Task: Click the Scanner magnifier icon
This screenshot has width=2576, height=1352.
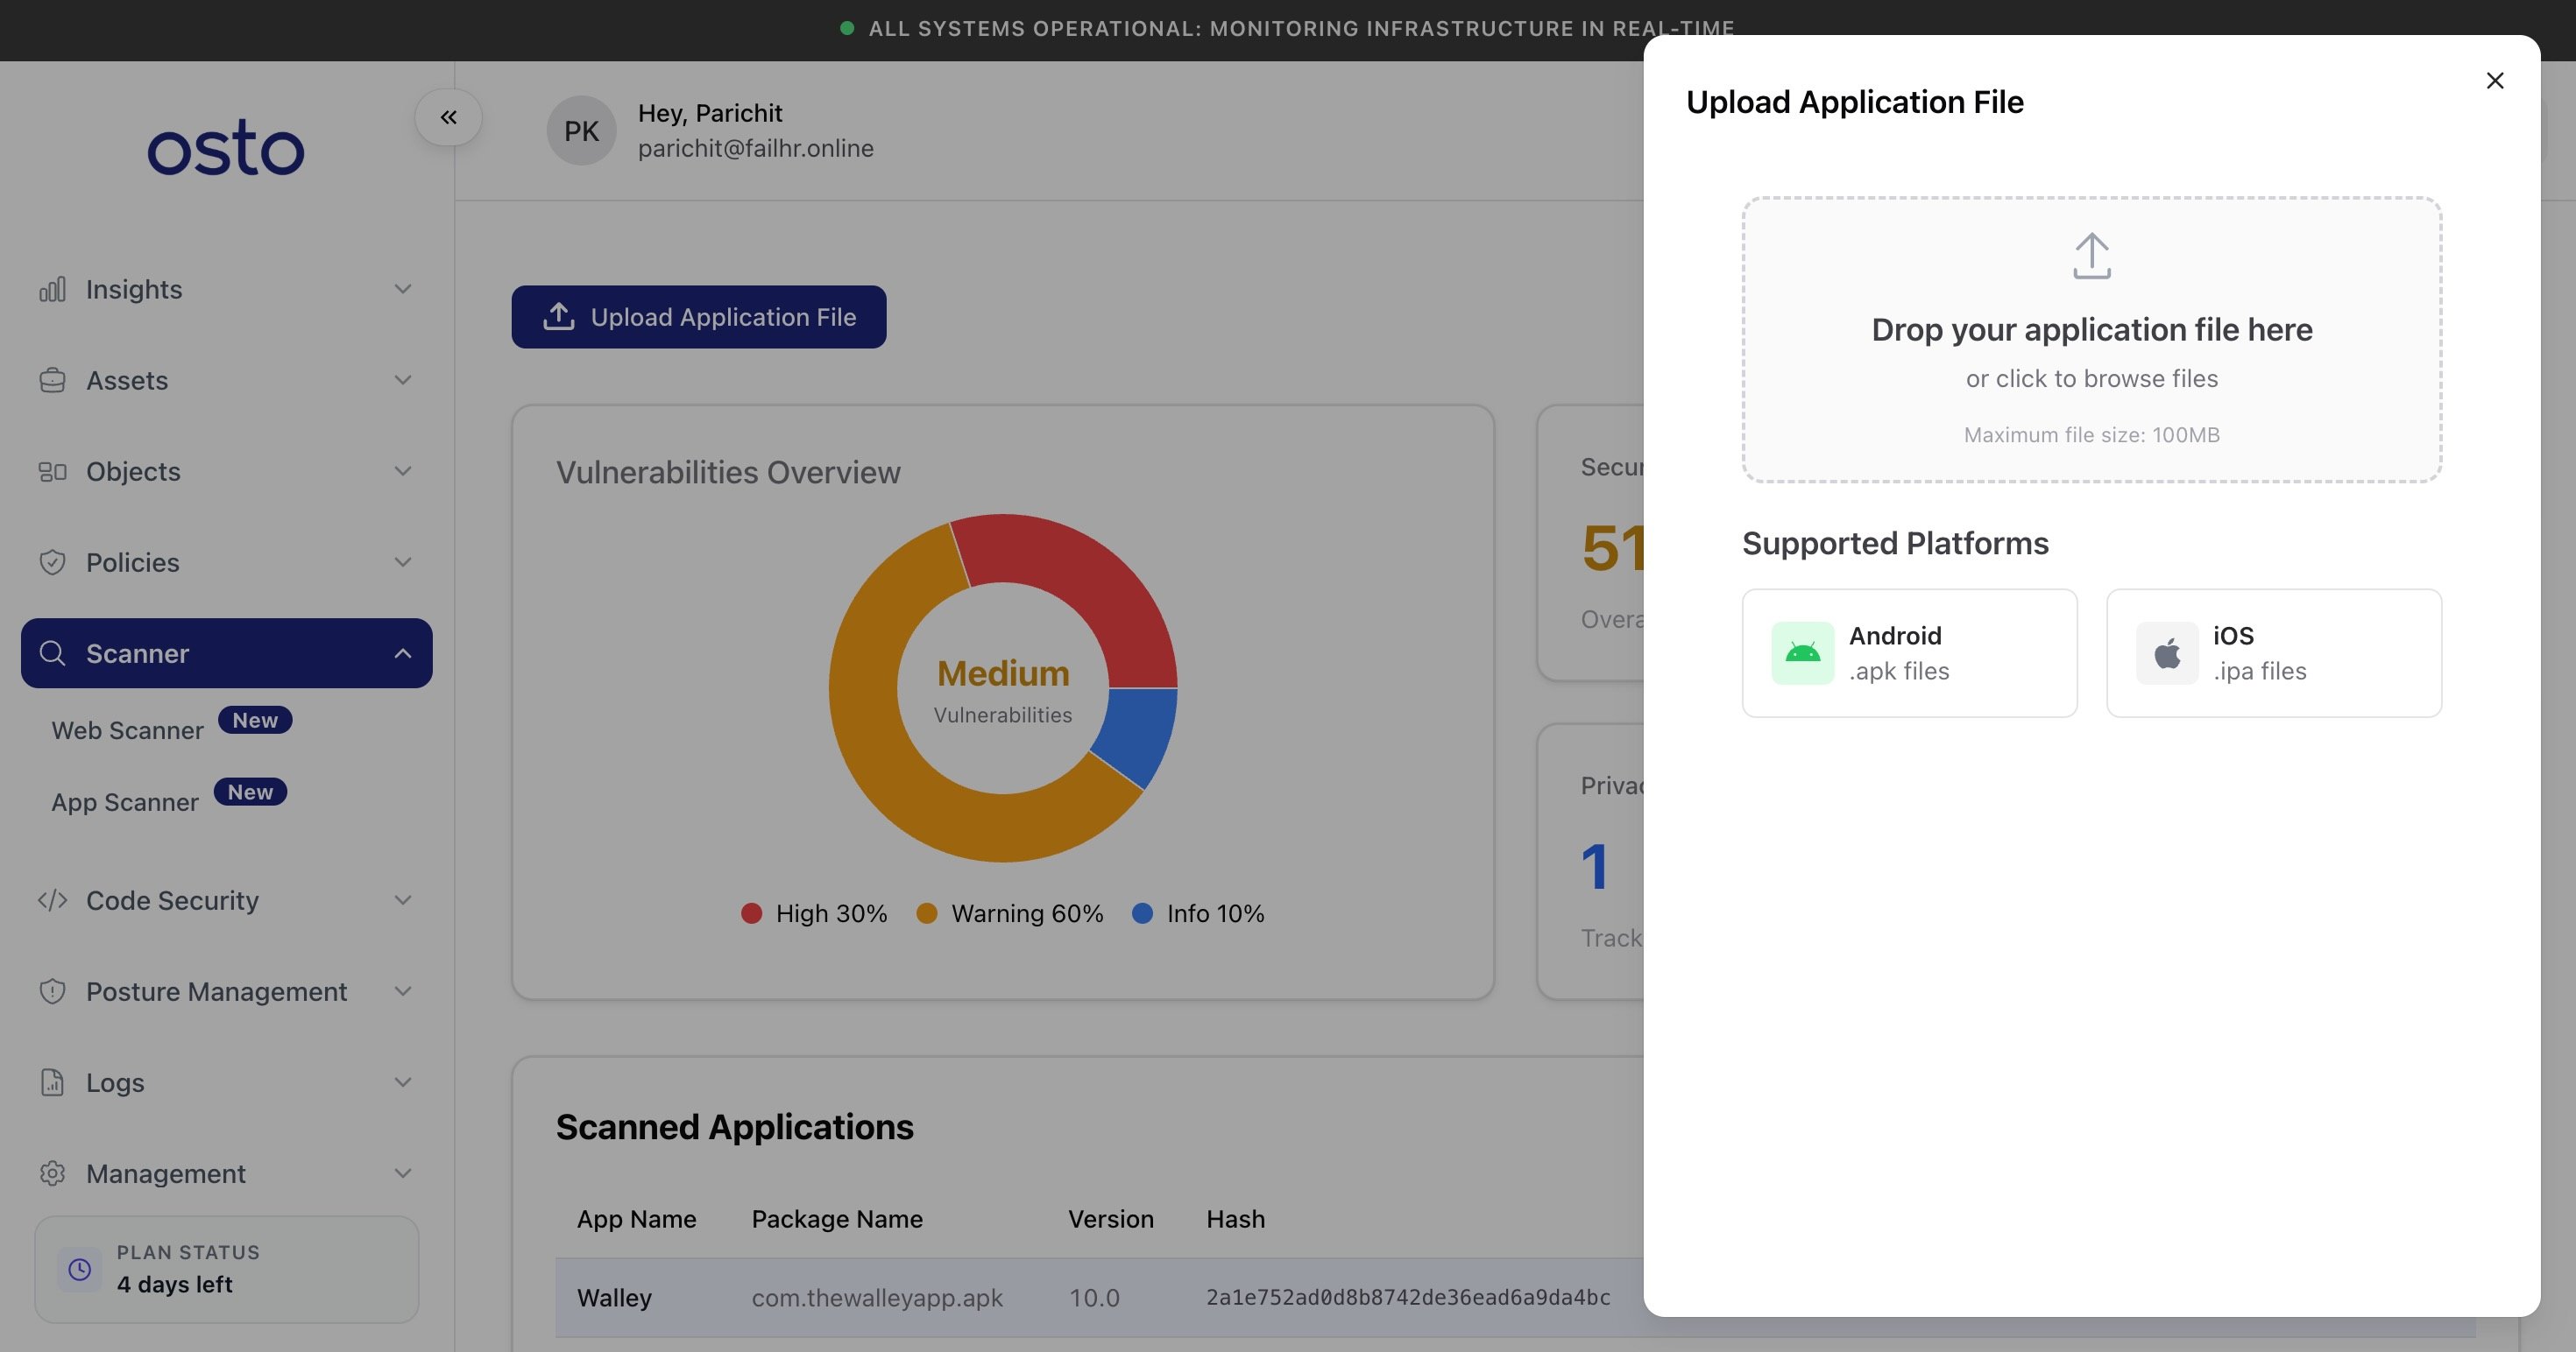Action: pyautogui.click(x=52, y=652)
